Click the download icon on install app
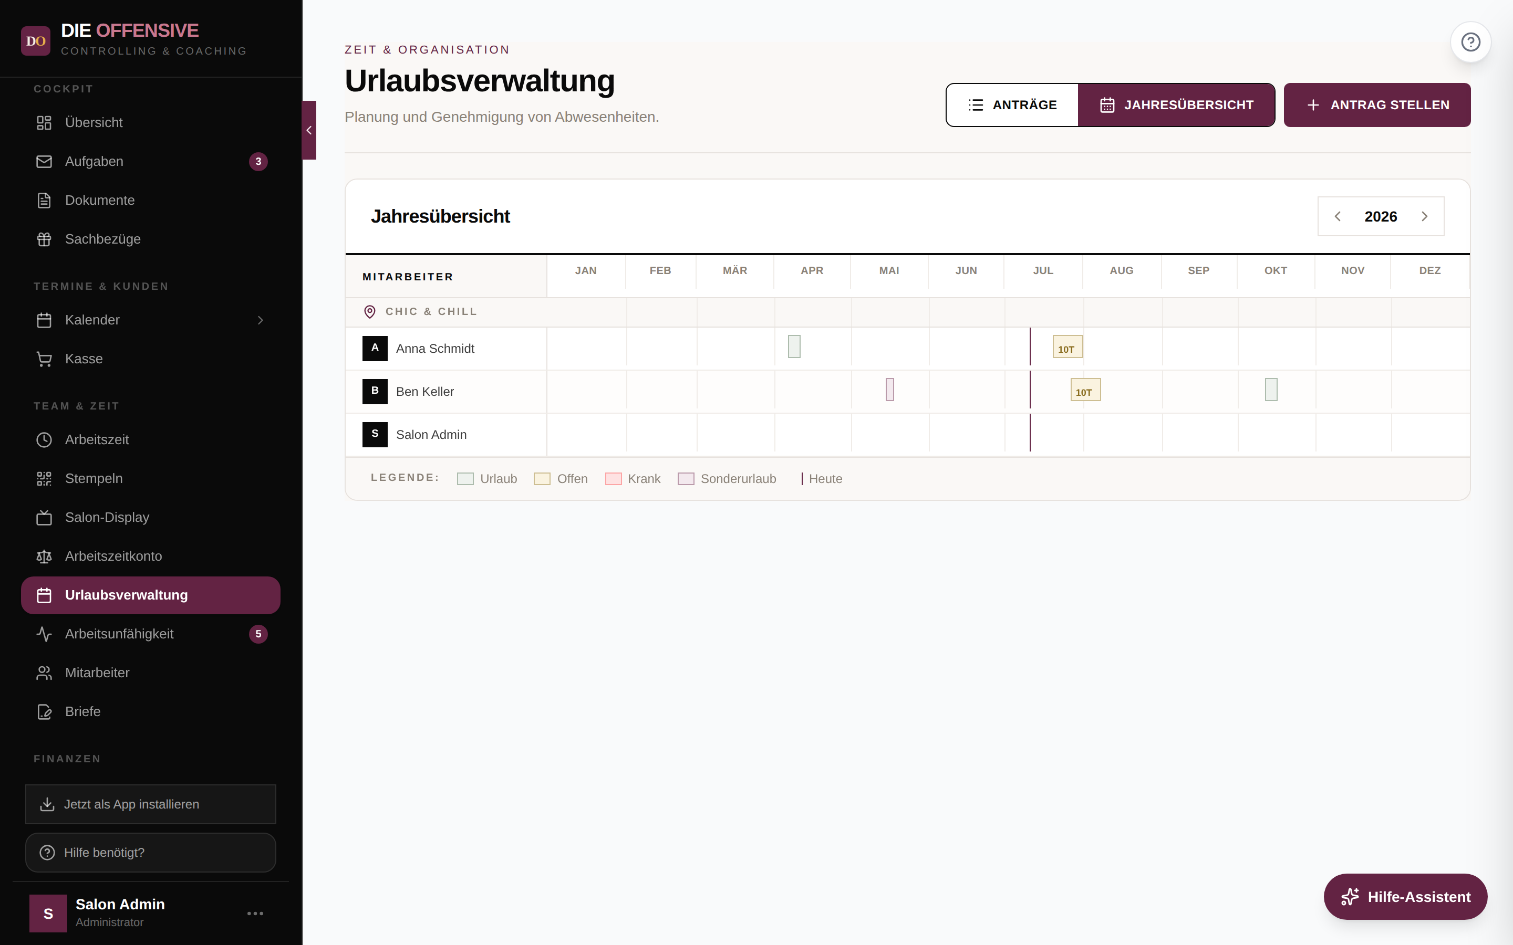This screenshot has width=1513, height=945. [47, 804]
